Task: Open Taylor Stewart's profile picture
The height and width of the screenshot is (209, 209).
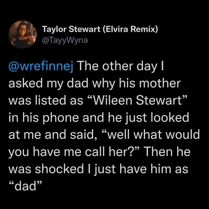Action: [23, 35]
